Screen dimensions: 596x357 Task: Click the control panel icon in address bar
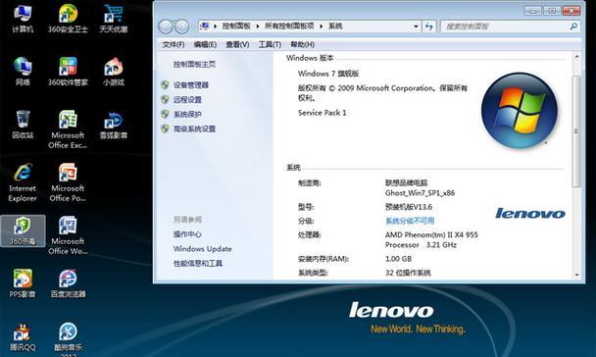tap(205, 25)
